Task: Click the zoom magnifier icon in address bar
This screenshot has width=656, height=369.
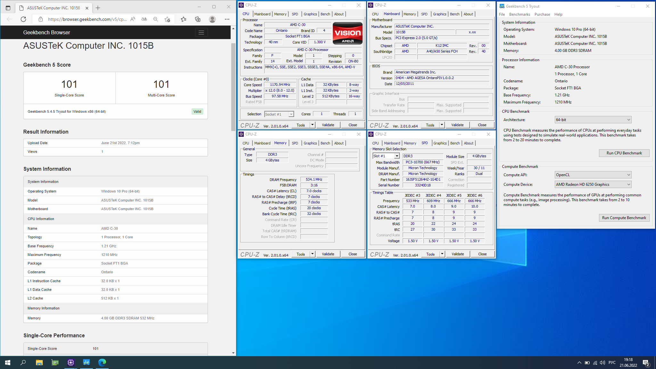Action: pos(156,19)
